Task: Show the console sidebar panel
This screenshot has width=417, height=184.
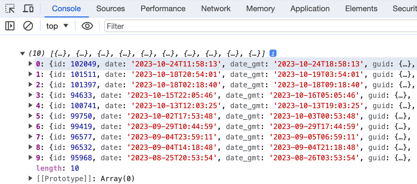Action: (x=10, y=26)
